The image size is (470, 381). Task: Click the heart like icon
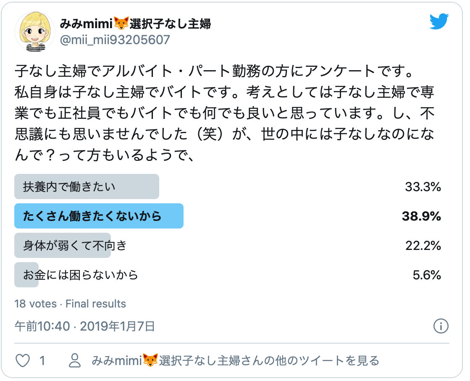pyautogui.click(x=23, y=360)
